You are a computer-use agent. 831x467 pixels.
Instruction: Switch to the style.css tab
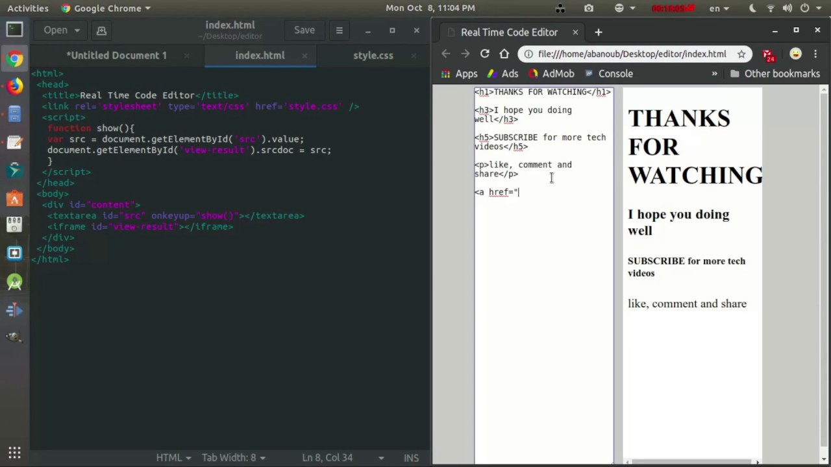tap(373, 55)
